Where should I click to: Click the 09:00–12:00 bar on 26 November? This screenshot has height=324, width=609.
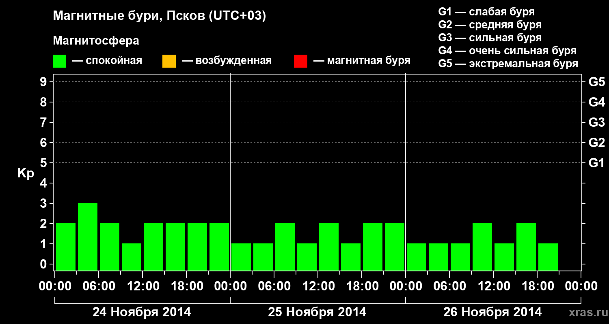tap(482, 247)
